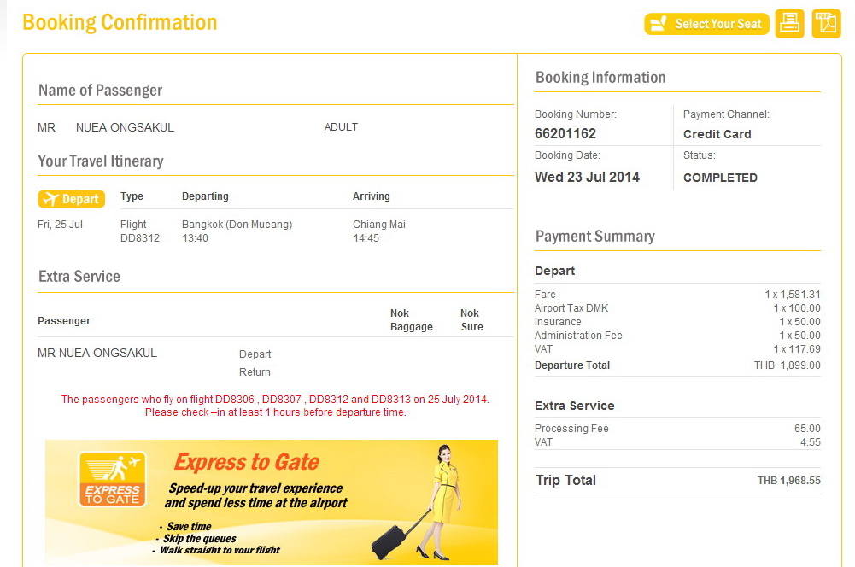The image size is (855, 567).
Task: Click the Express to Gate headline
Action: [x=247, y=463]
